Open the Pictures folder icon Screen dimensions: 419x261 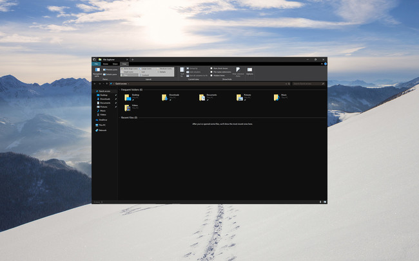click(x=240, y=98)
